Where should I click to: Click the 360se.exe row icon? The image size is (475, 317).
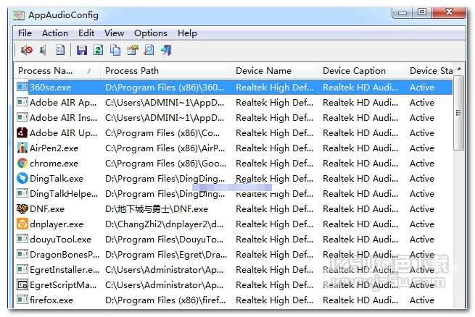22,87
